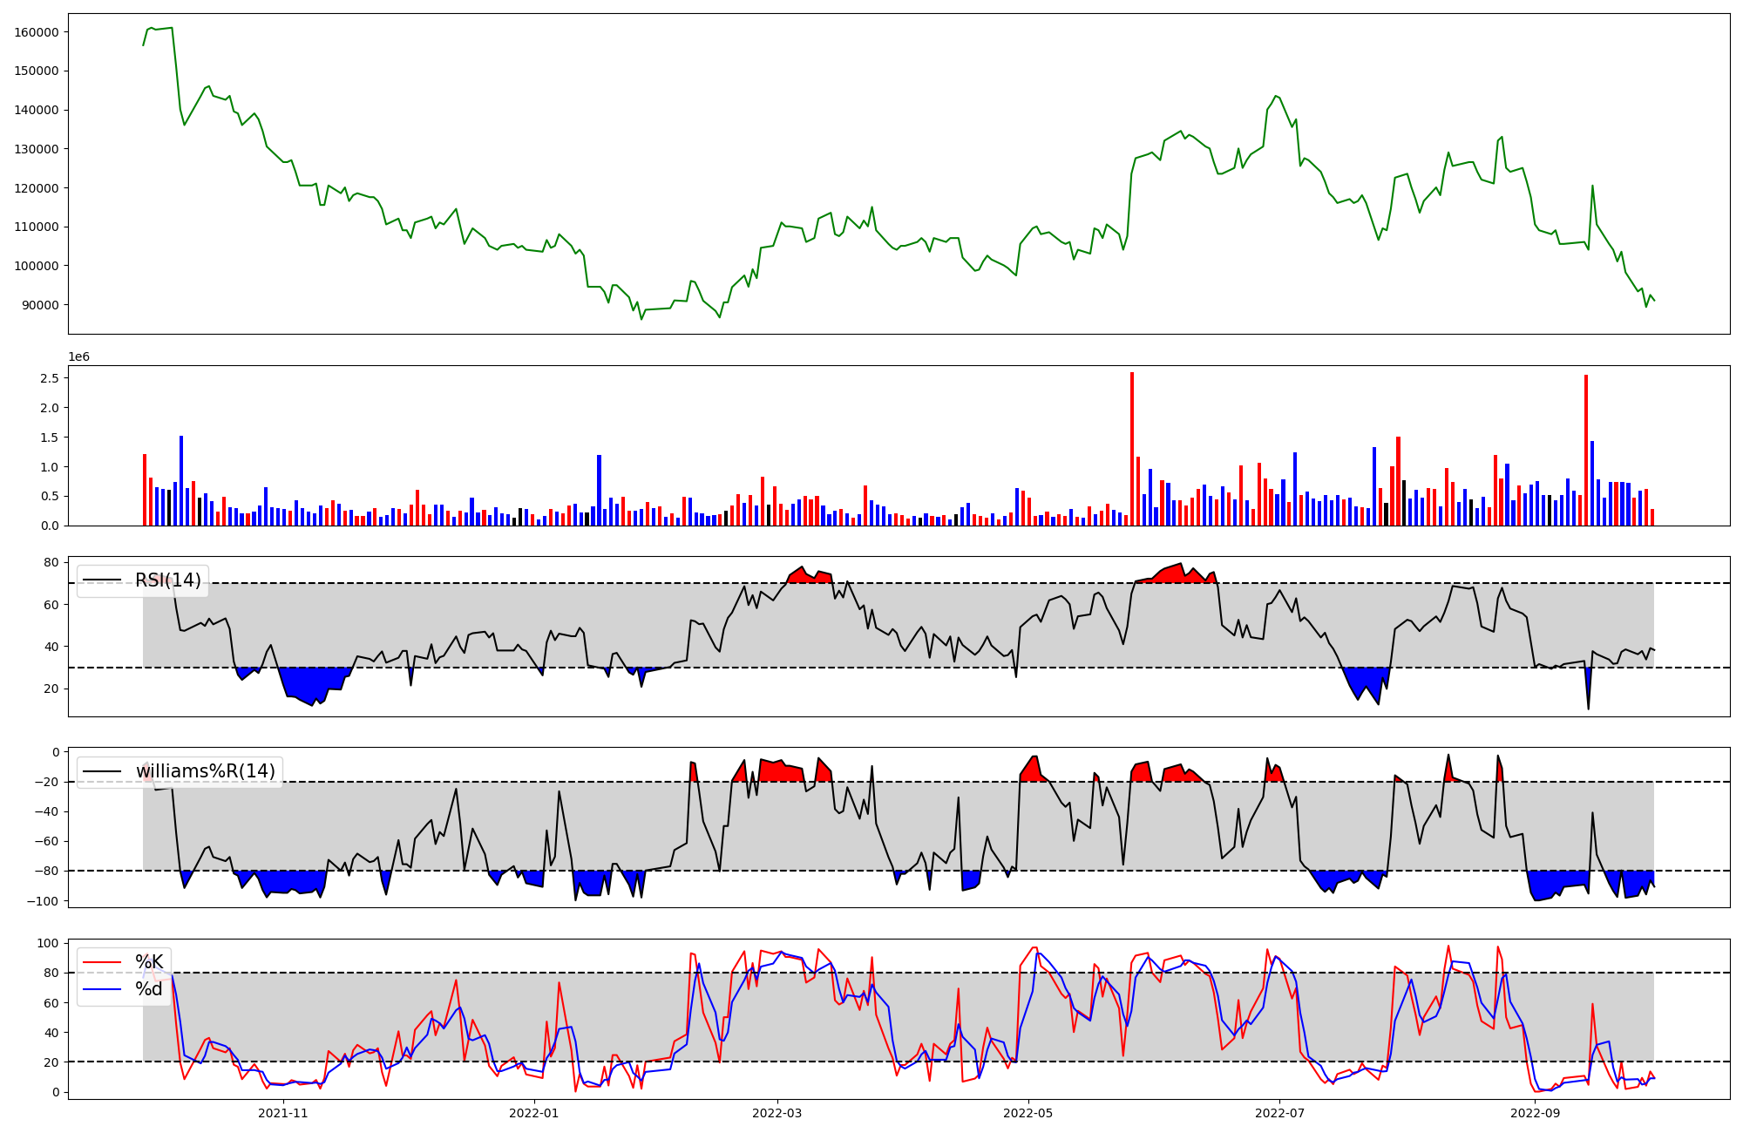Click the 40 tick on the RSI axis

tap(52, 647)
